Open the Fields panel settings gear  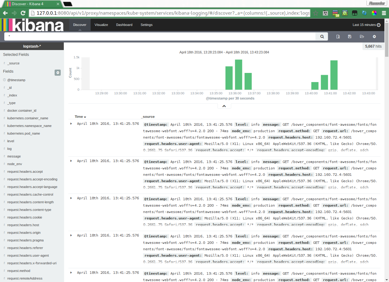pos(57,73)
